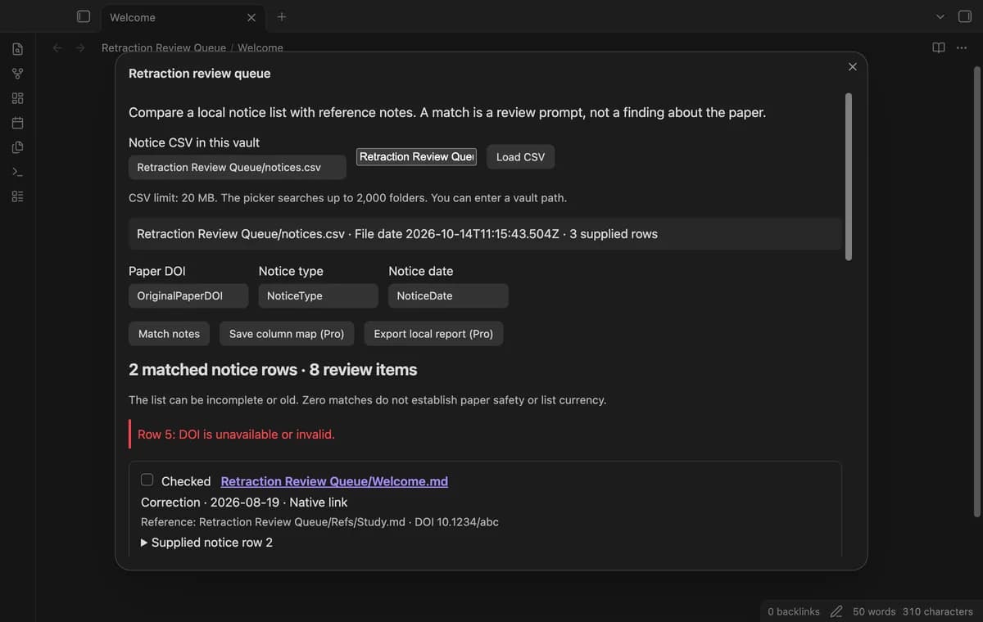Open graph view ribbon icon

(x=17, y=74)
